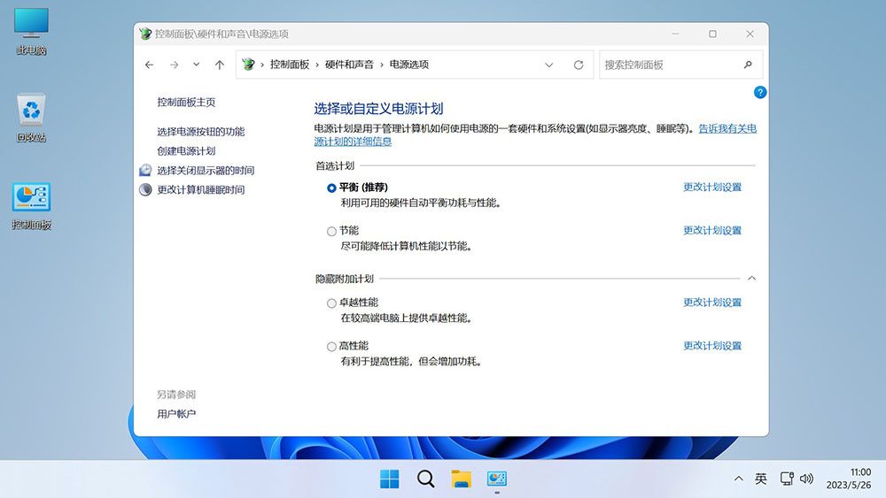
Task: Refresh the power options page
Action: [579, 65]
